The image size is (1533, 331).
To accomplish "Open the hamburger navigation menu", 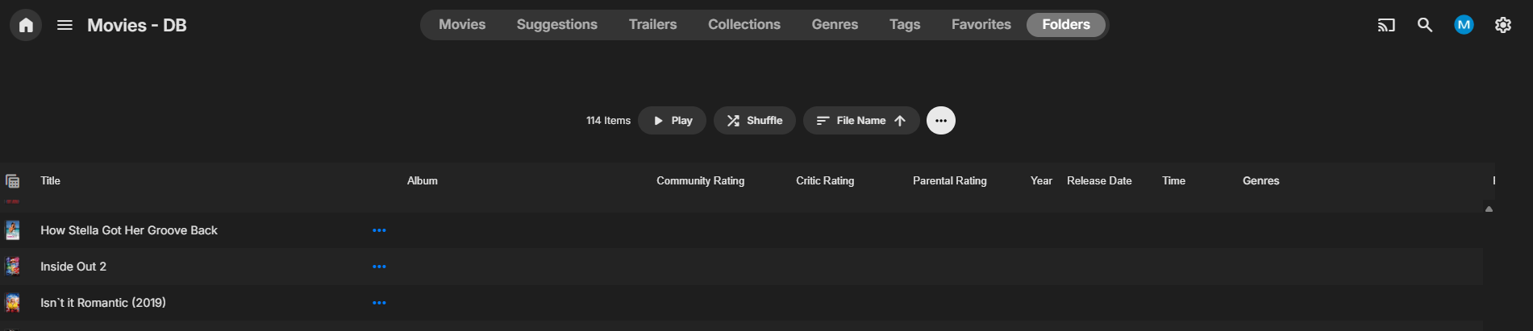I will [65, 25].
